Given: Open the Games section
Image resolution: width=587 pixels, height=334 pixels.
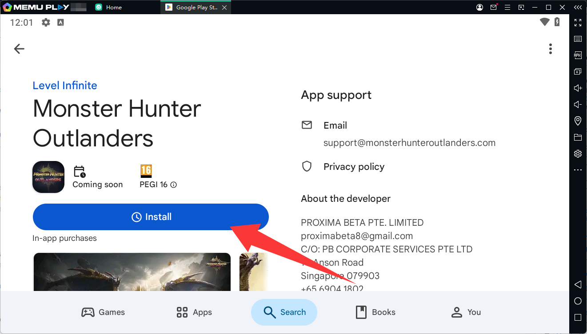Looking at the screenshot, I should [x=103, y=312].
